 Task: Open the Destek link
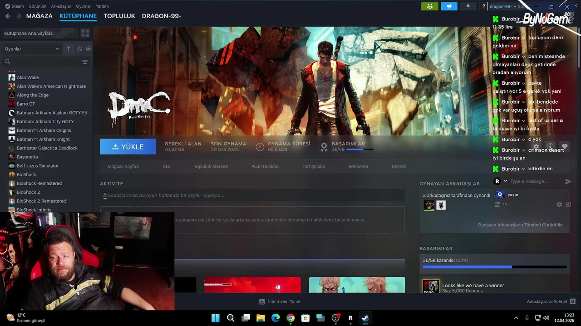coord(399,166)
